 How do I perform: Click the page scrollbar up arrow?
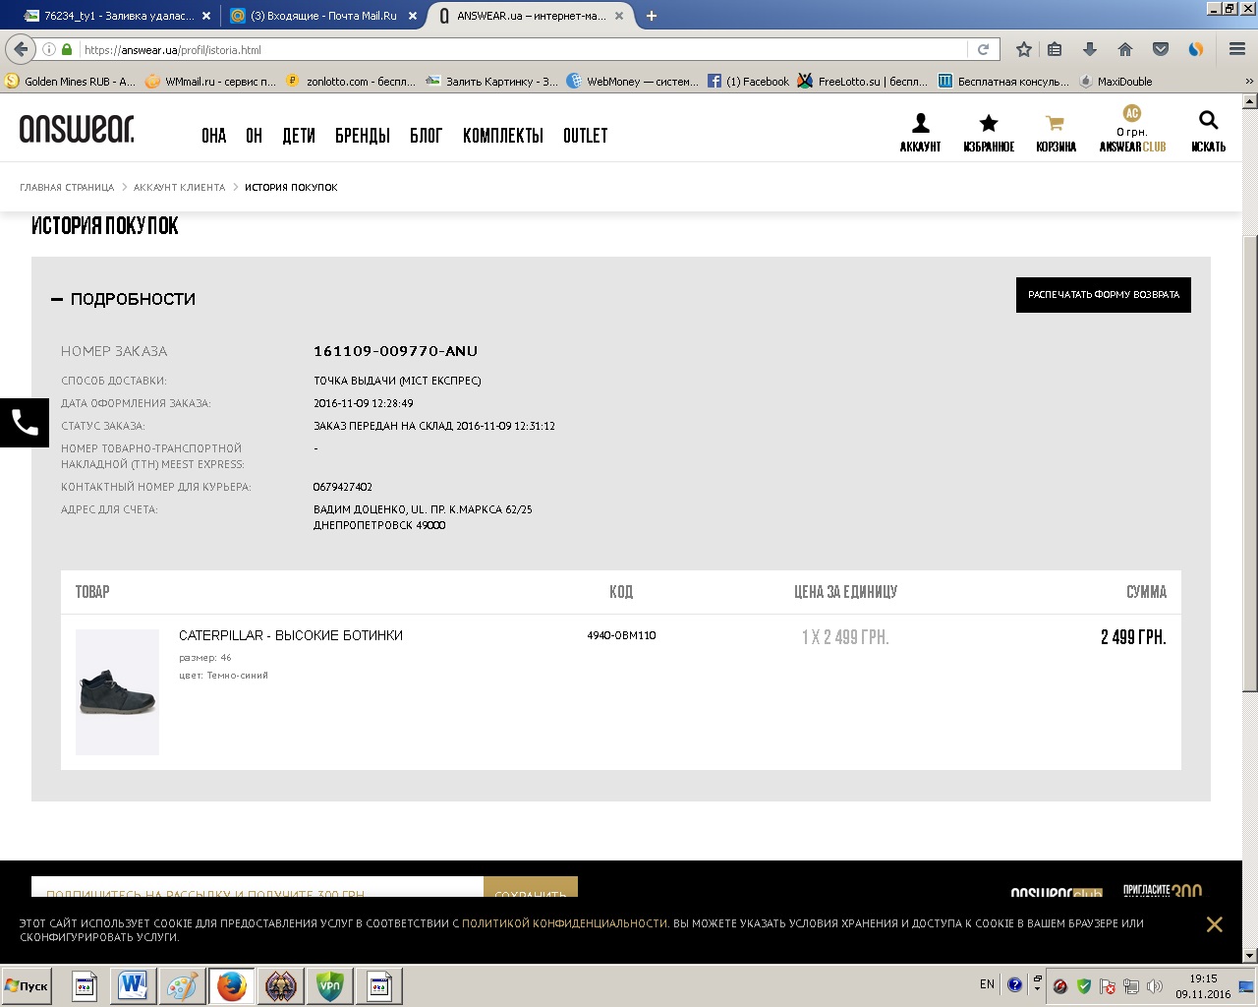tap(1249, 100)
